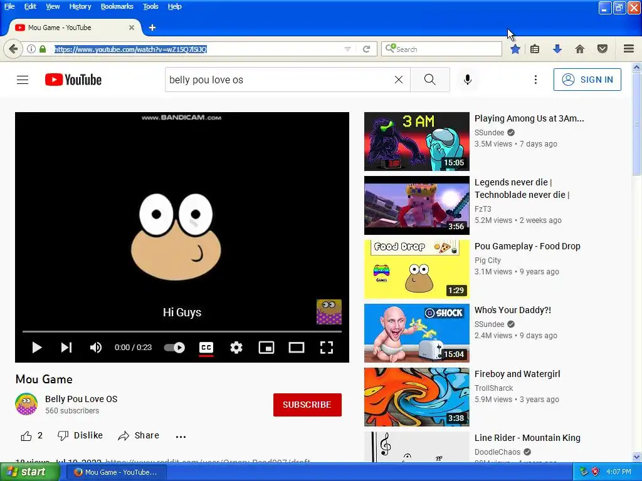
Task: Open site information icon in address bar
Action: point(31,49)
